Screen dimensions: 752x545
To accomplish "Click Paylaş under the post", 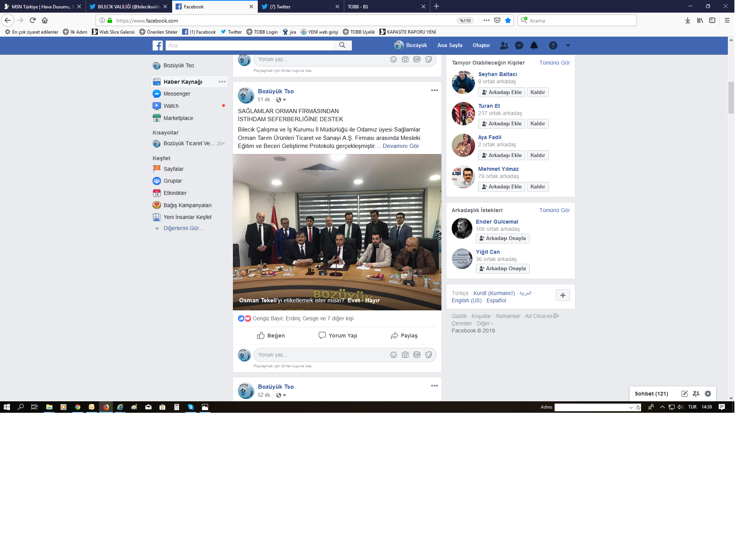I will tap(404, 336).
